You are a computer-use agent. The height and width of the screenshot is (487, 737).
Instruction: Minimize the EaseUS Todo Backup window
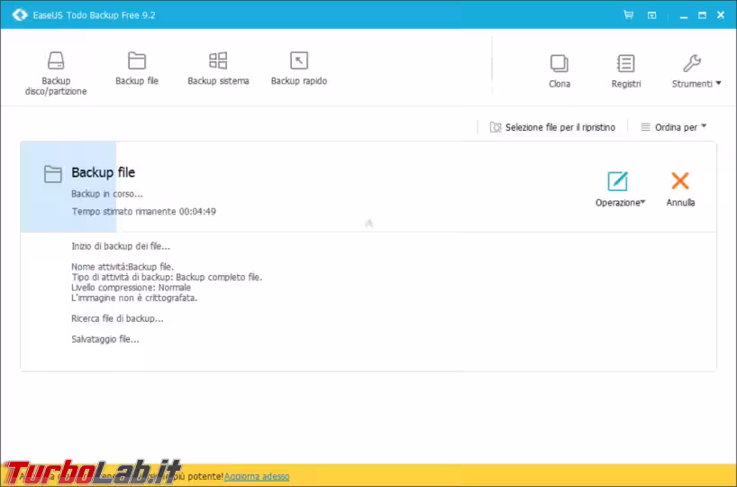[684, 16]
